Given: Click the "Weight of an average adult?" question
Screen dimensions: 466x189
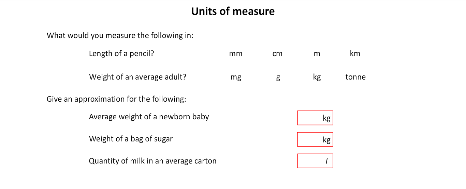Looking at the screenshot, I should pos(137,77).
